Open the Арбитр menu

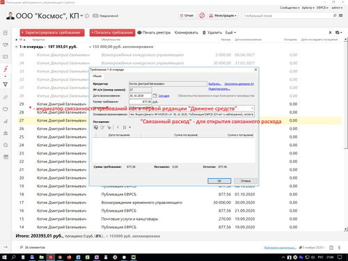(x=308, y=8)
